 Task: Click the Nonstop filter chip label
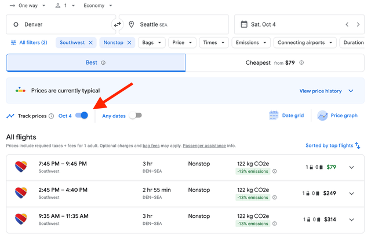(114, 43)
